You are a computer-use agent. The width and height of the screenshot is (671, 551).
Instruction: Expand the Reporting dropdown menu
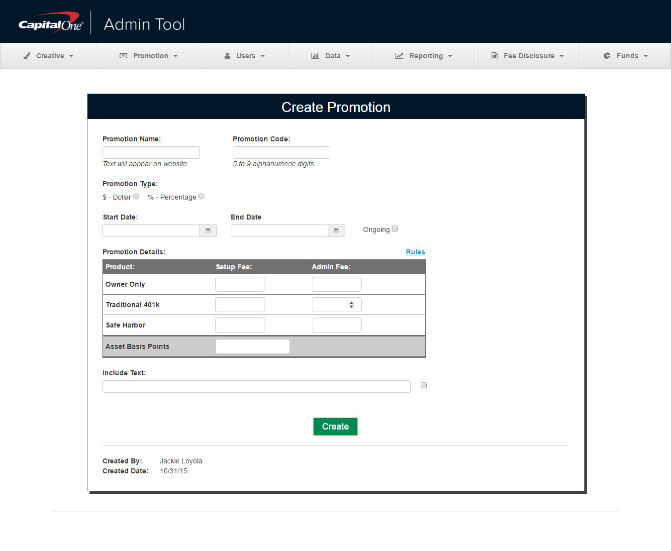426,56
